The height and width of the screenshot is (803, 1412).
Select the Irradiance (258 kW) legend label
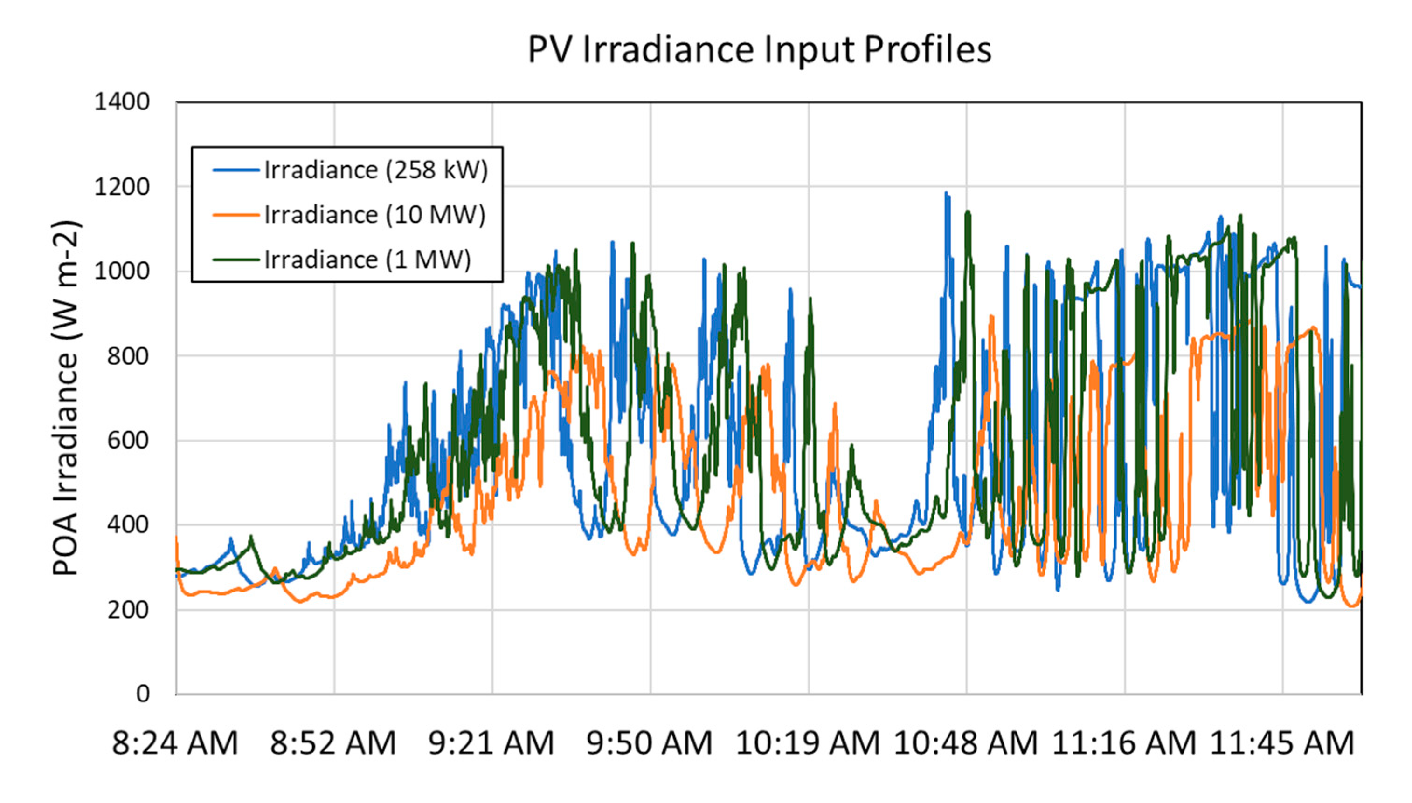pyautogui.click(x=376, y=170)
